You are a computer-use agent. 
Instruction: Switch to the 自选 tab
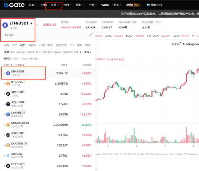[x=6, y=45]
